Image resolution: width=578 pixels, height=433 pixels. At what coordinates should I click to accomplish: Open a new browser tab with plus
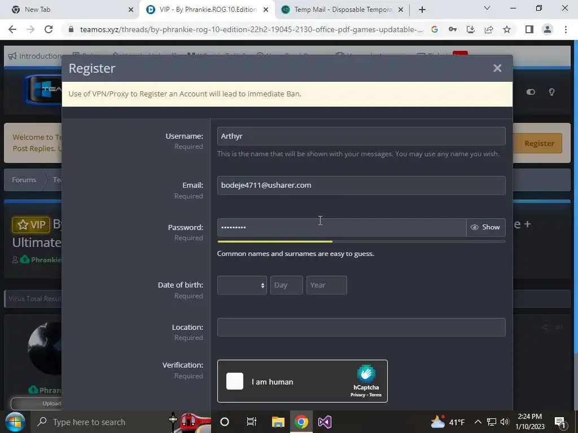422,10
